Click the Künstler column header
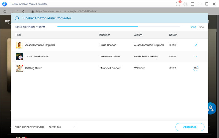 105,35
